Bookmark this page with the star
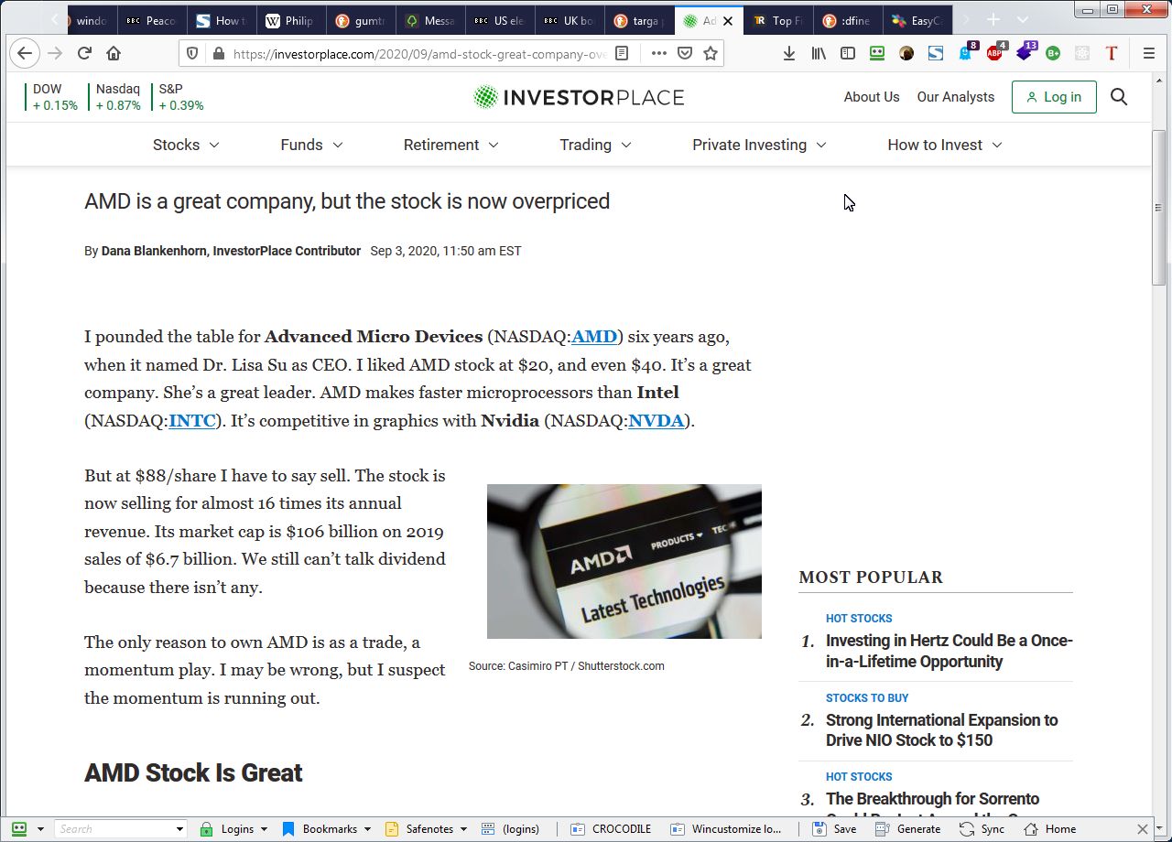1172x842 pixels. pyautogui.click(x=711, y=53)
